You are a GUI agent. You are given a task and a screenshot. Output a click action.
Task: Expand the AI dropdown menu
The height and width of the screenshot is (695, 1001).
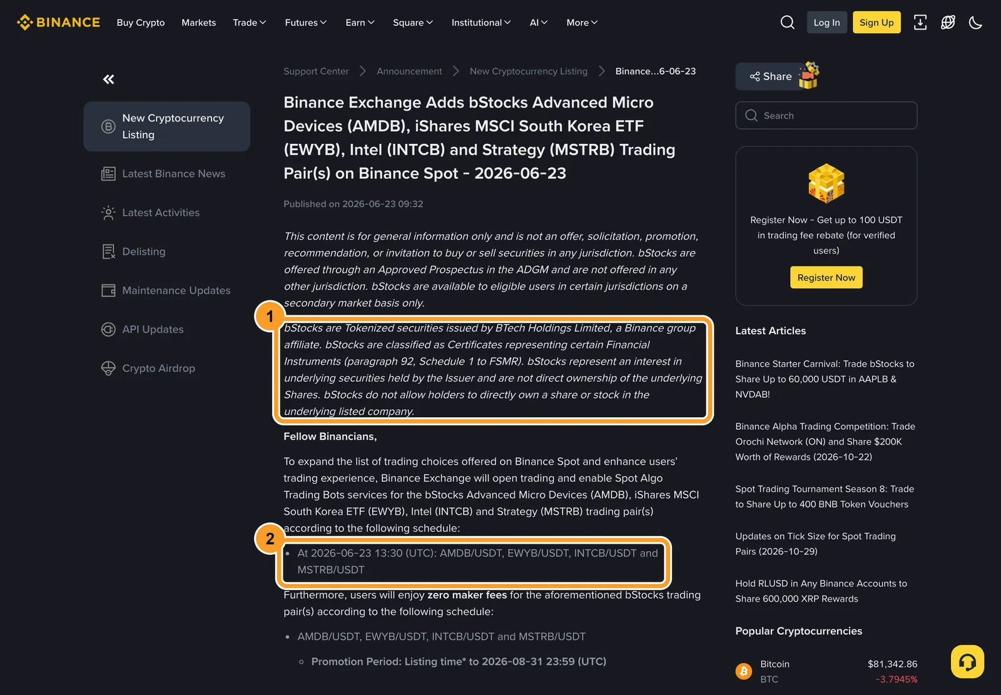point(539,23)
